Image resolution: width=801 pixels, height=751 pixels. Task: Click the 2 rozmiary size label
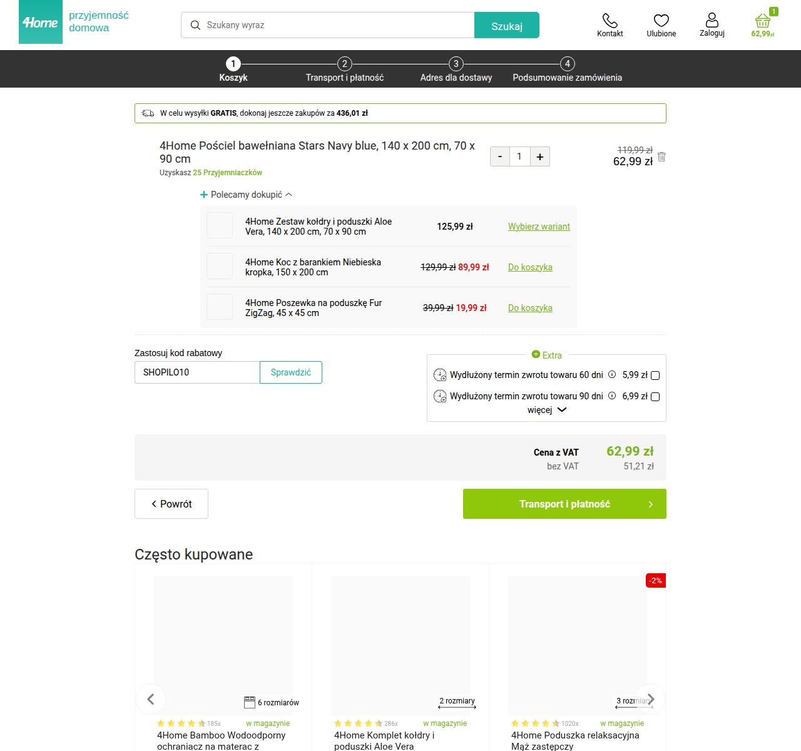tap(457, 702)
